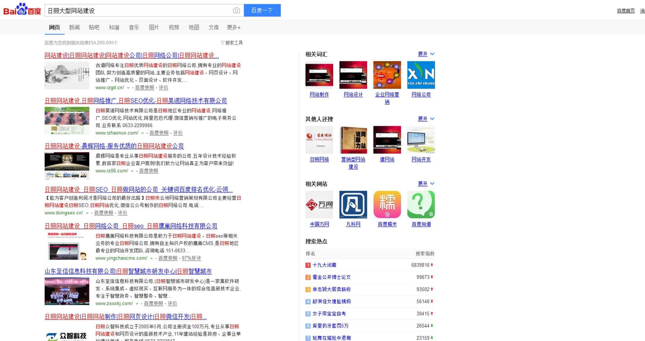Switch to the 知道 tab
The image size is (645, 341).
click(114, 27)
